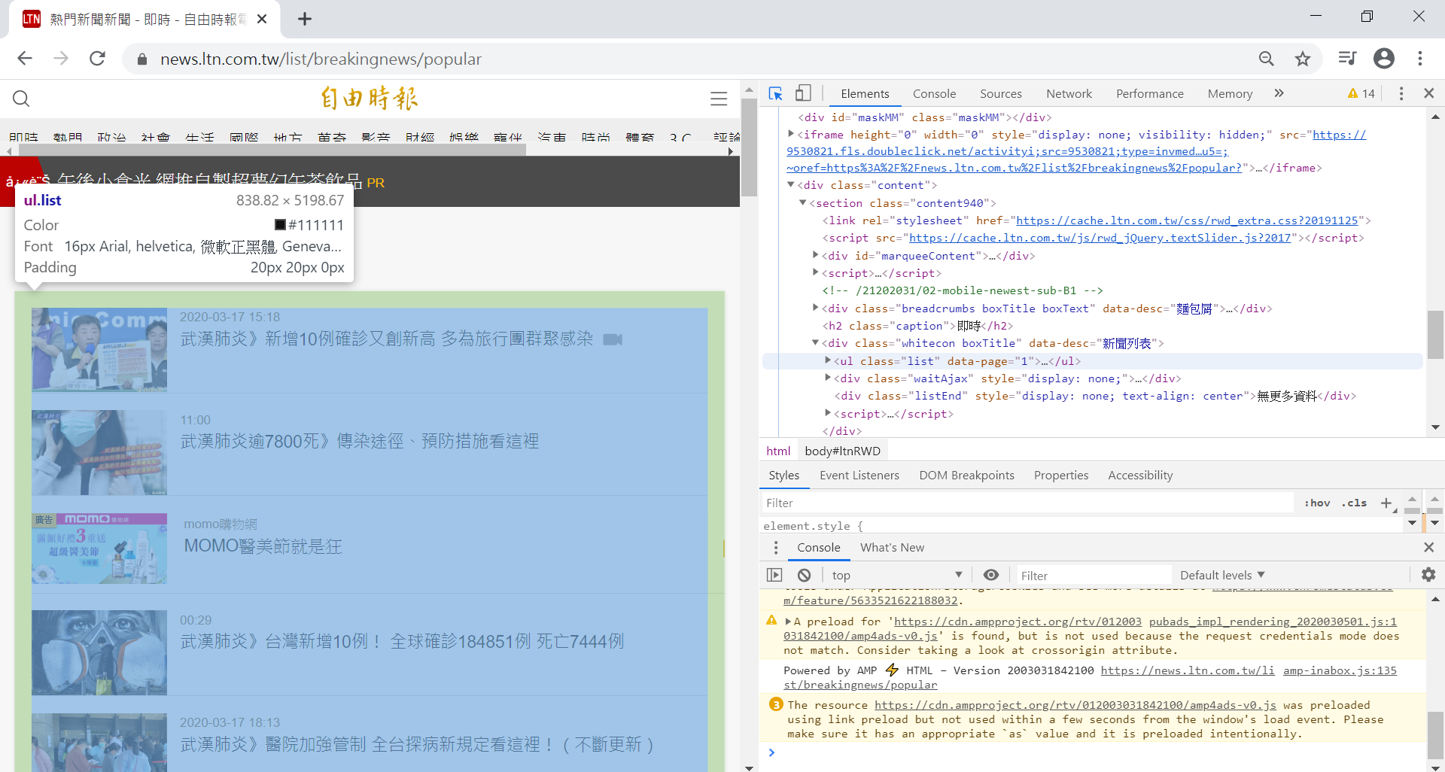1445x772 pixels.
Task: Open the Network tab
Action: (x=1069, y=93)
